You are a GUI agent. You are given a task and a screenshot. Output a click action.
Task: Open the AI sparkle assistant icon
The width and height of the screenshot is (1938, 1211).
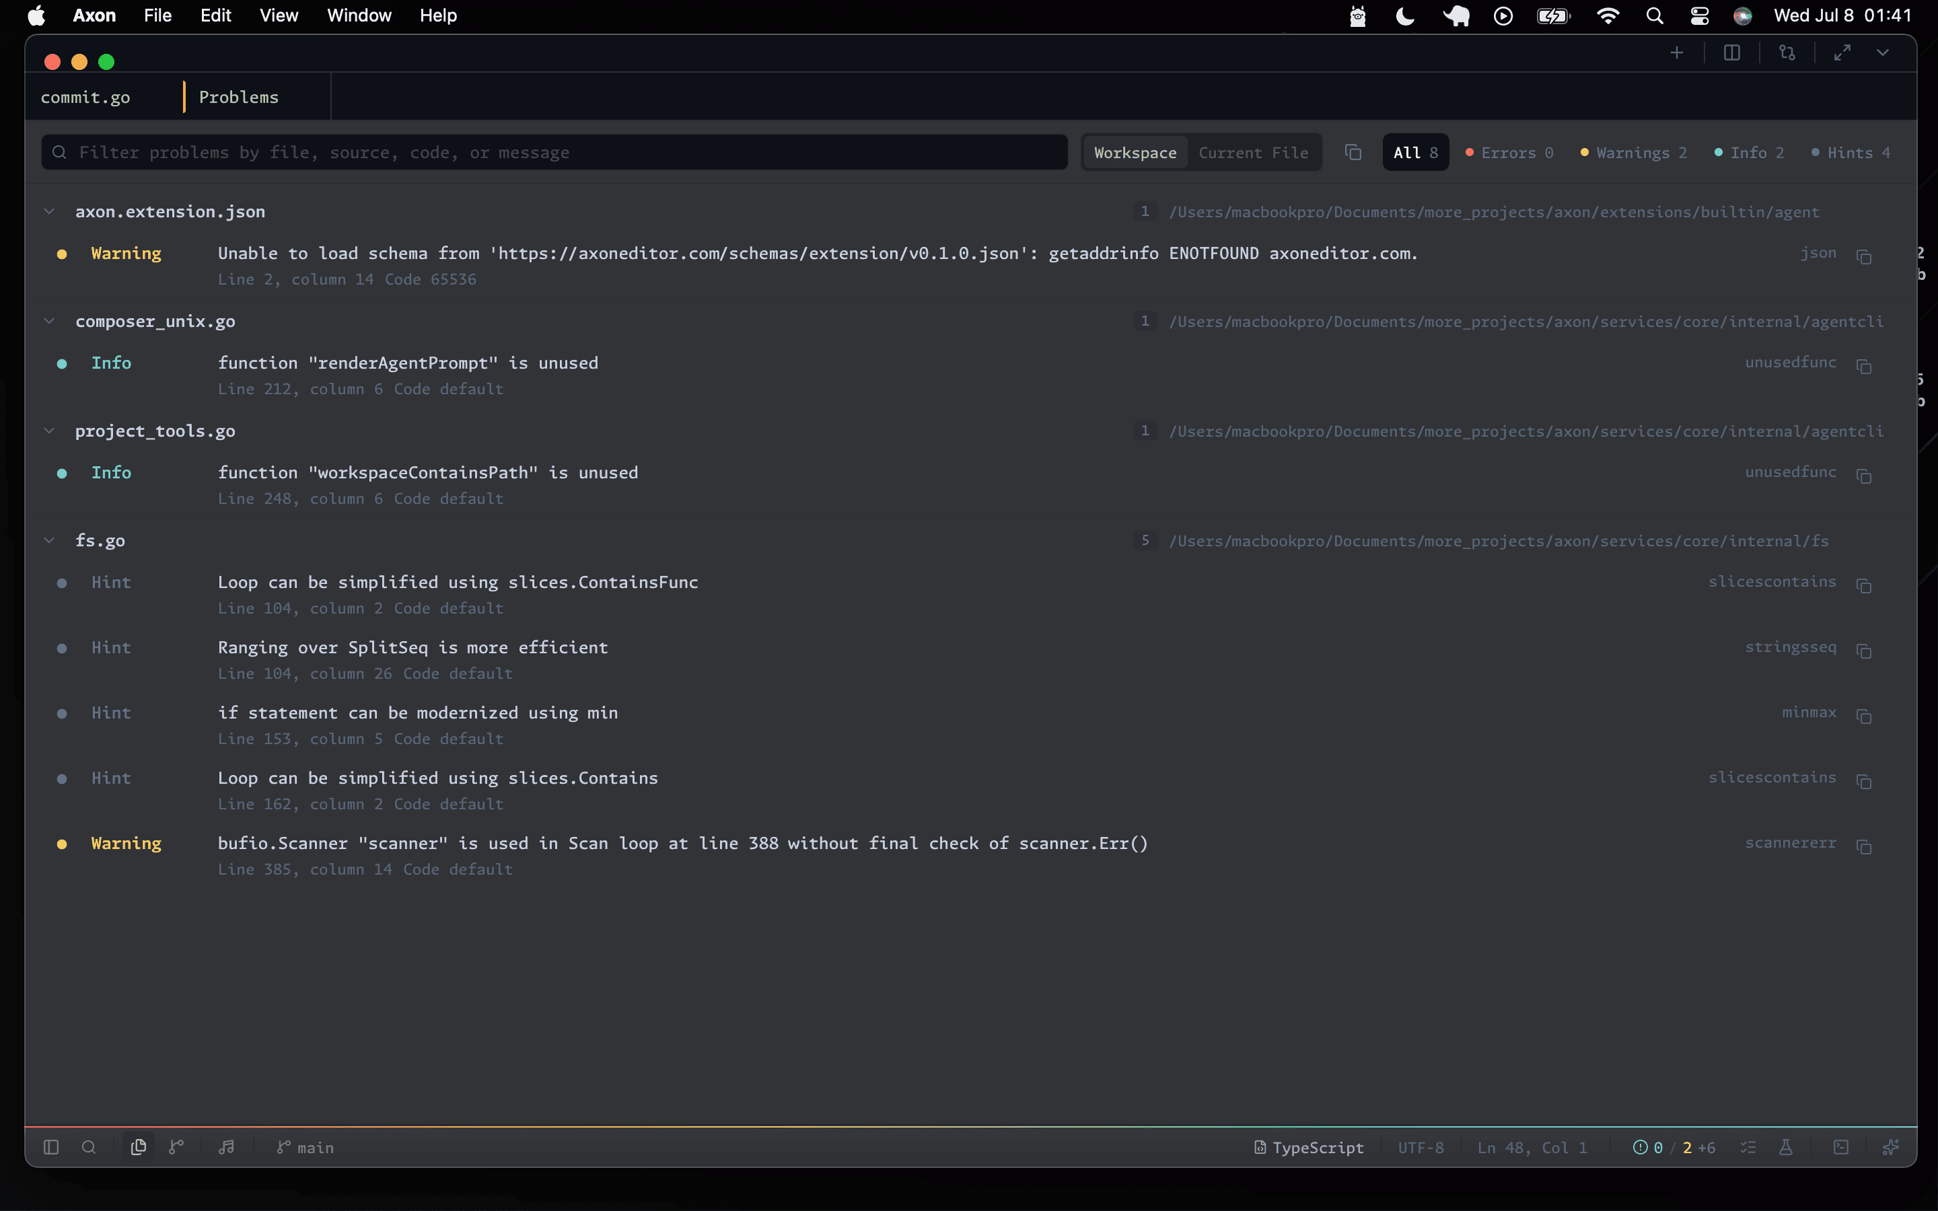pyautogui.click(x=1890, y=1147)
